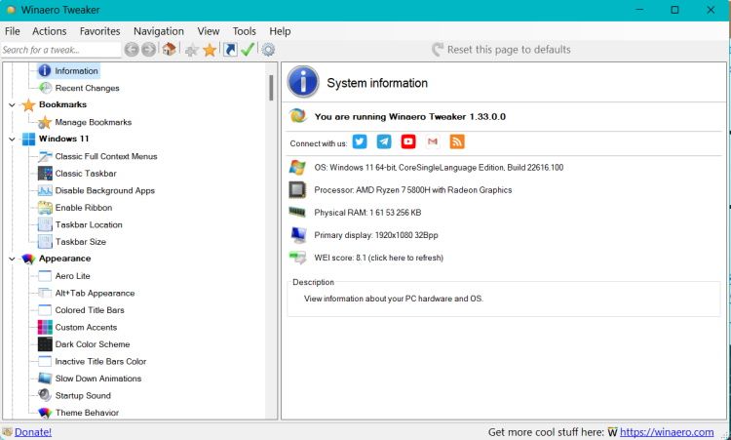Image resolution: width=731 pixels, height=440 pixels.
Task: Add bookmark using star-plus toolbar icon
Action: point(191,50)
